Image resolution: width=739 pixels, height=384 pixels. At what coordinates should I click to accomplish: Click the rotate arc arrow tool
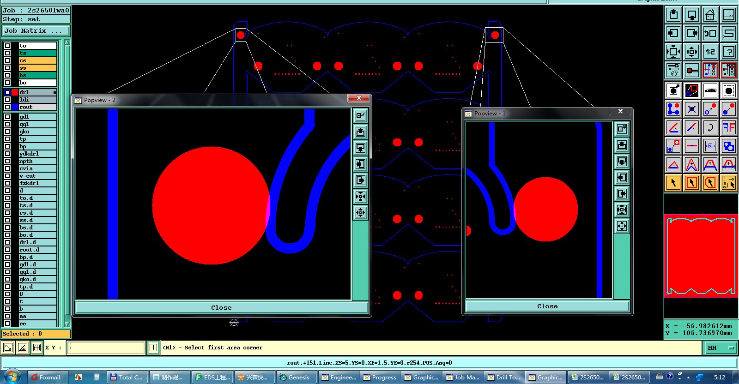pyautogui.click(x=710, y=127)
